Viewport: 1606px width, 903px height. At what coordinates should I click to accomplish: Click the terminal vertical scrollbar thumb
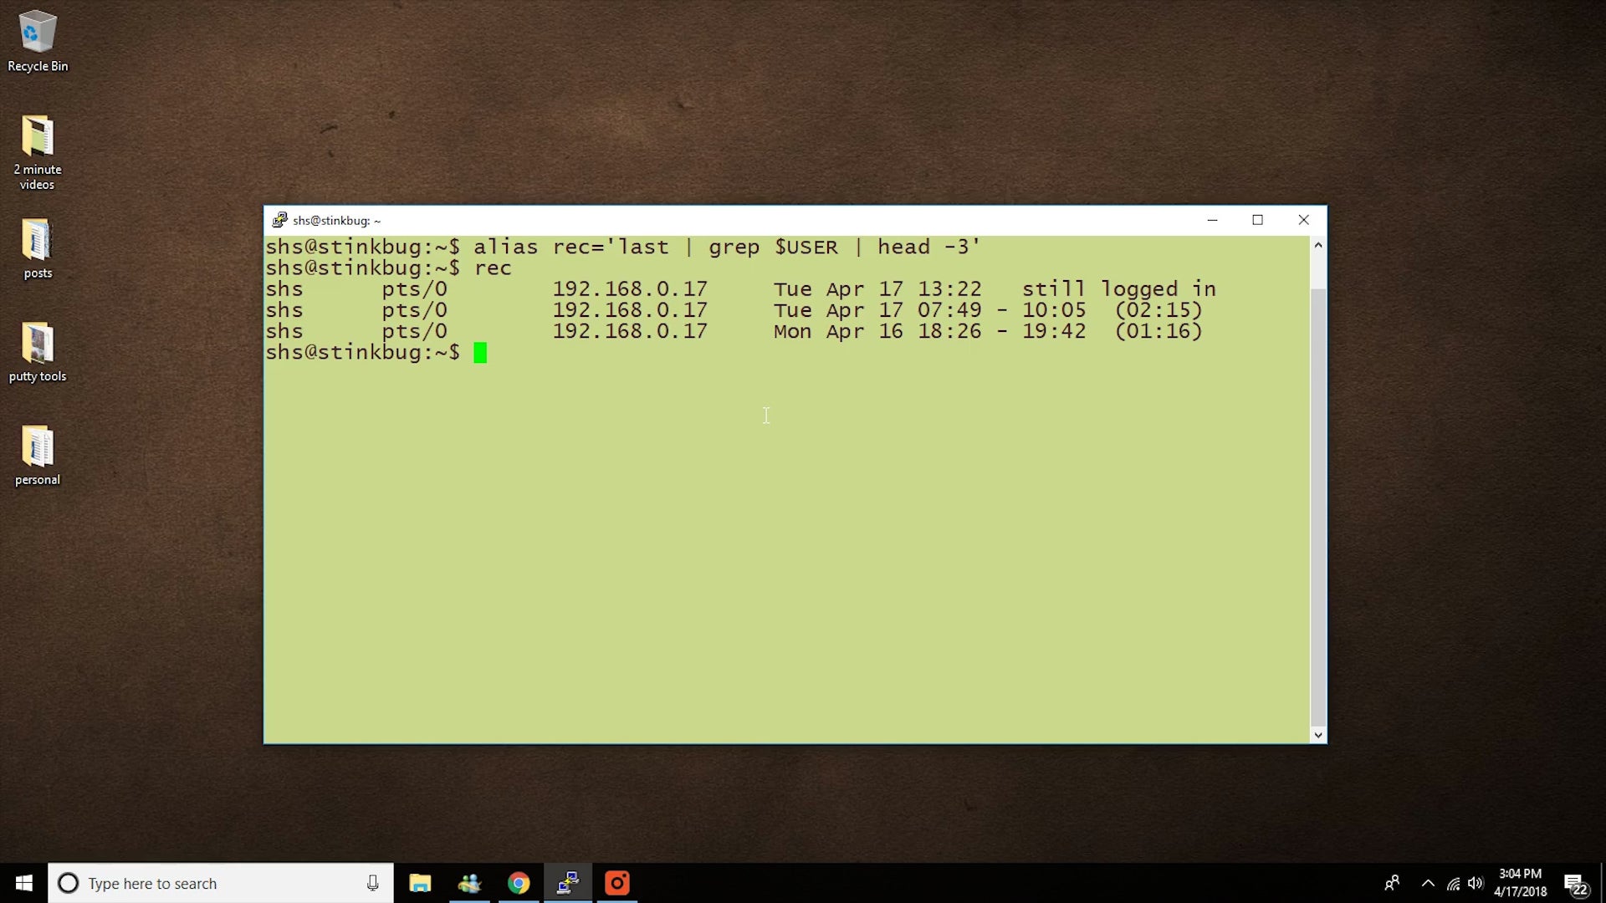coord(1318,507)
